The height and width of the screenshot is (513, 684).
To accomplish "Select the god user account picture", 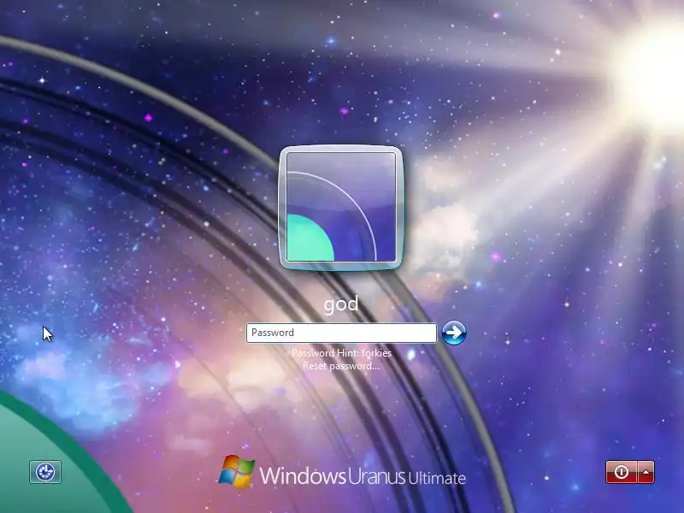I will pos(341,208).
